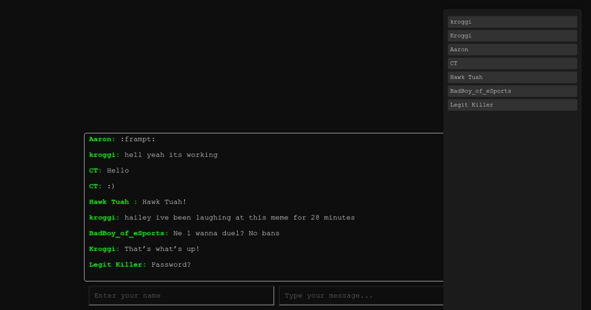Pick Hawk Tuah in the user list sidebar
Image resolution: width=591 pixels, height=310 pixels.
point(512,77)
